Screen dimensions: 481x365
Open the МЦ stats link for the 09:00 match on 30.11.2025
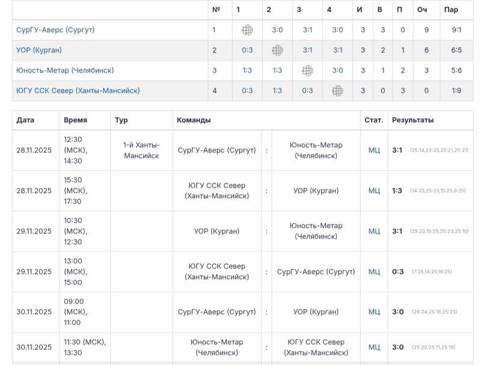[x=374, y=312]
